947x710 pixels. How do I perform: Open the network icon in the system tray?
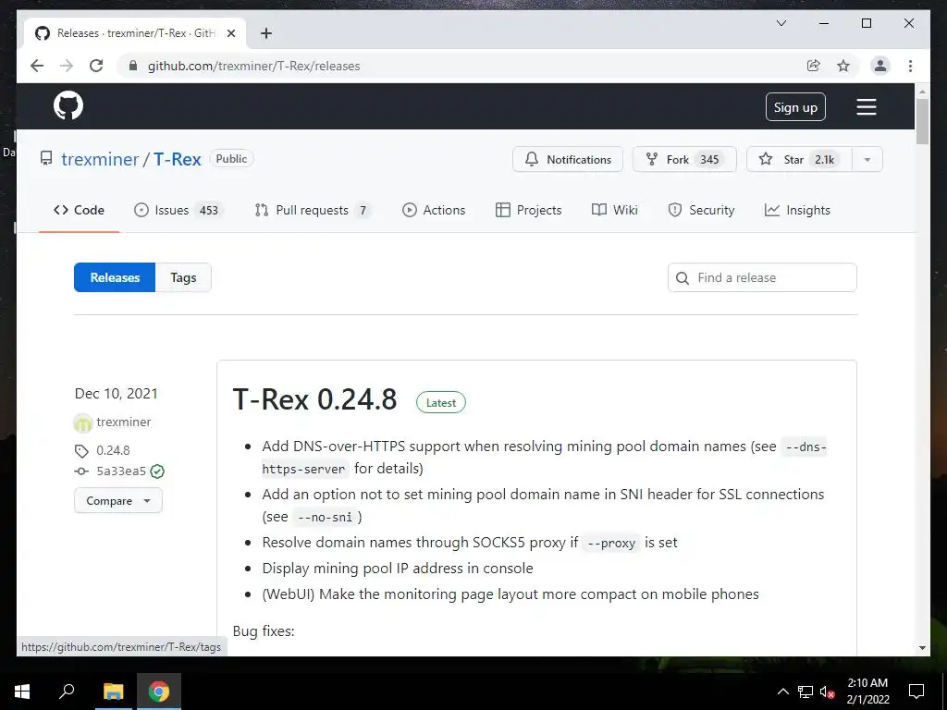point(806,692)
